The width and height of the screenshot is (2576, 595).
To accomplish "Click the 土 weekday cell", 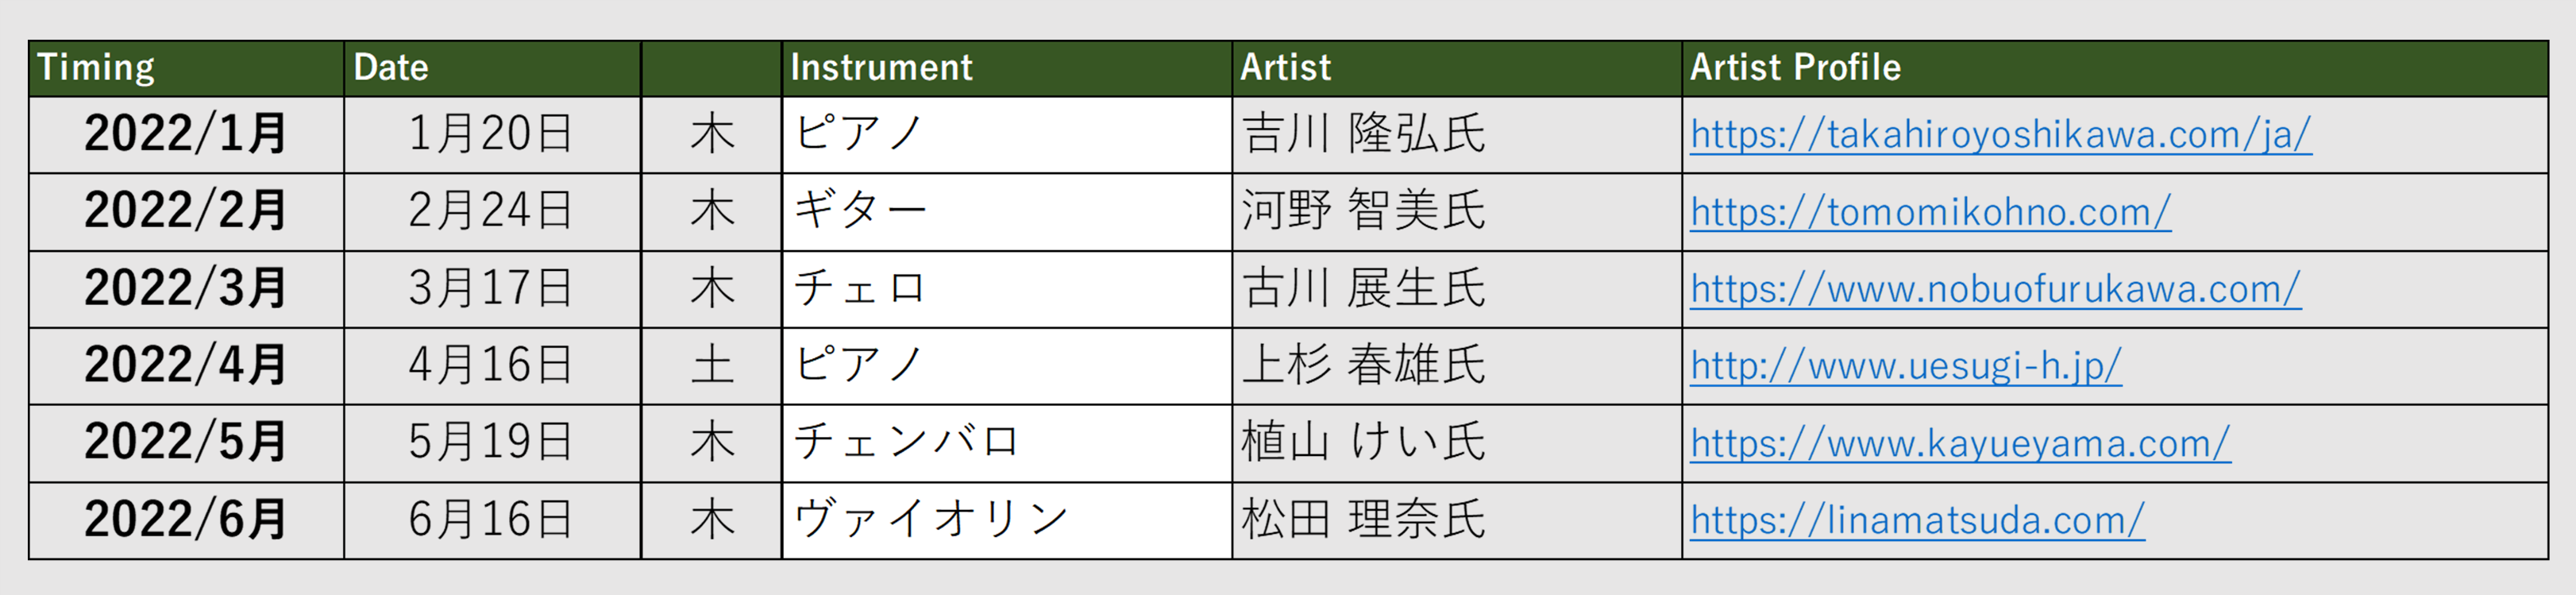I will 711,366.
